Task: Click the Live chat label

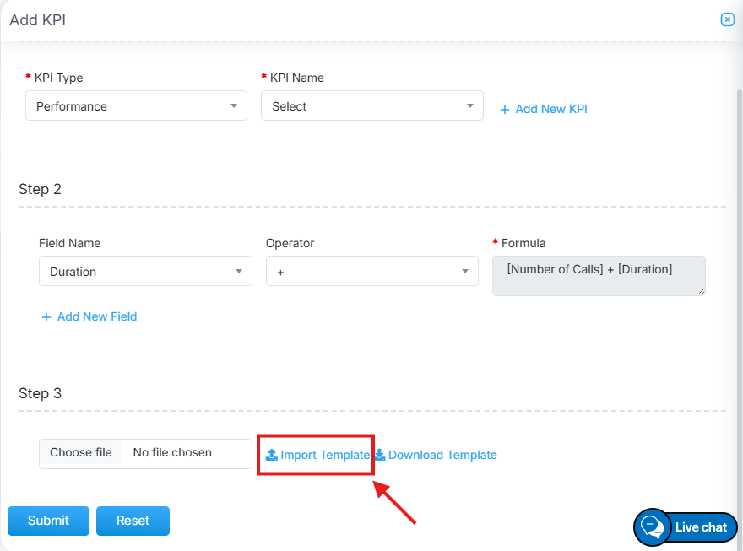Action: point(701,527)
